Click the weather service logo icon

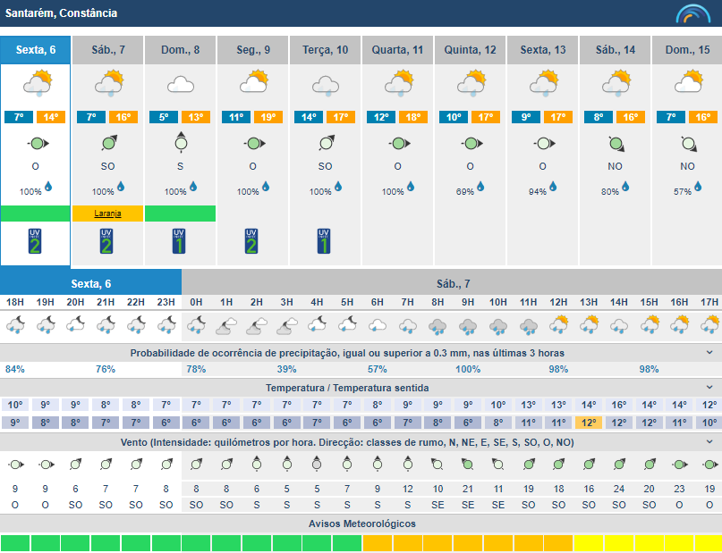coord(692,13)
